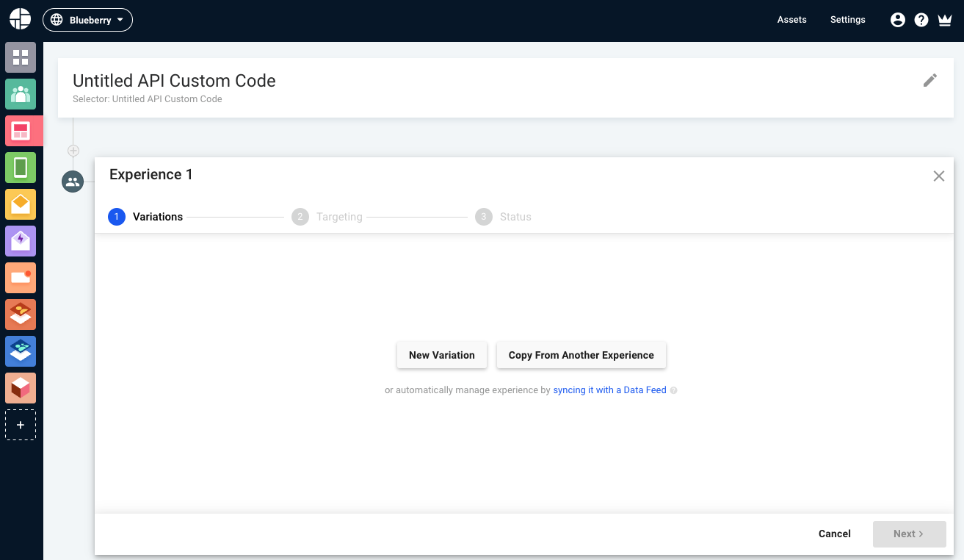
Task: Open the Assets menu
Action: [x=791, y=20]
